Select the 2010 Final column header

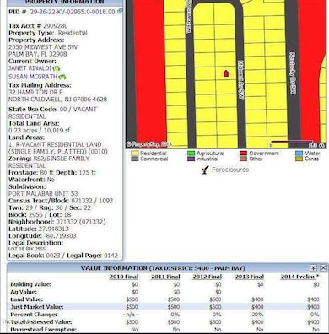coord(124,277)
